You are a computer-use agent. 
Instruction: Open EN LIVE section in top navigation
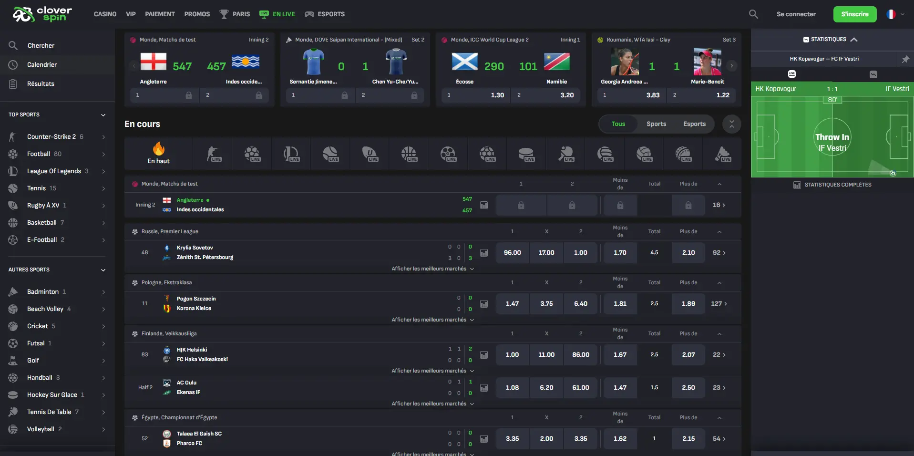pyautogui.click(x=277, y=14)
